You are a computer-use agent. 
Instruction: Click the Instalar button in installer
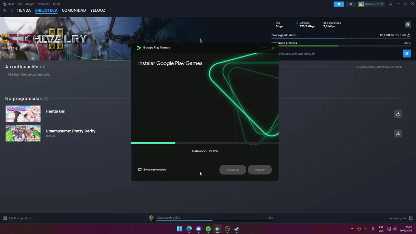[260, 170]
